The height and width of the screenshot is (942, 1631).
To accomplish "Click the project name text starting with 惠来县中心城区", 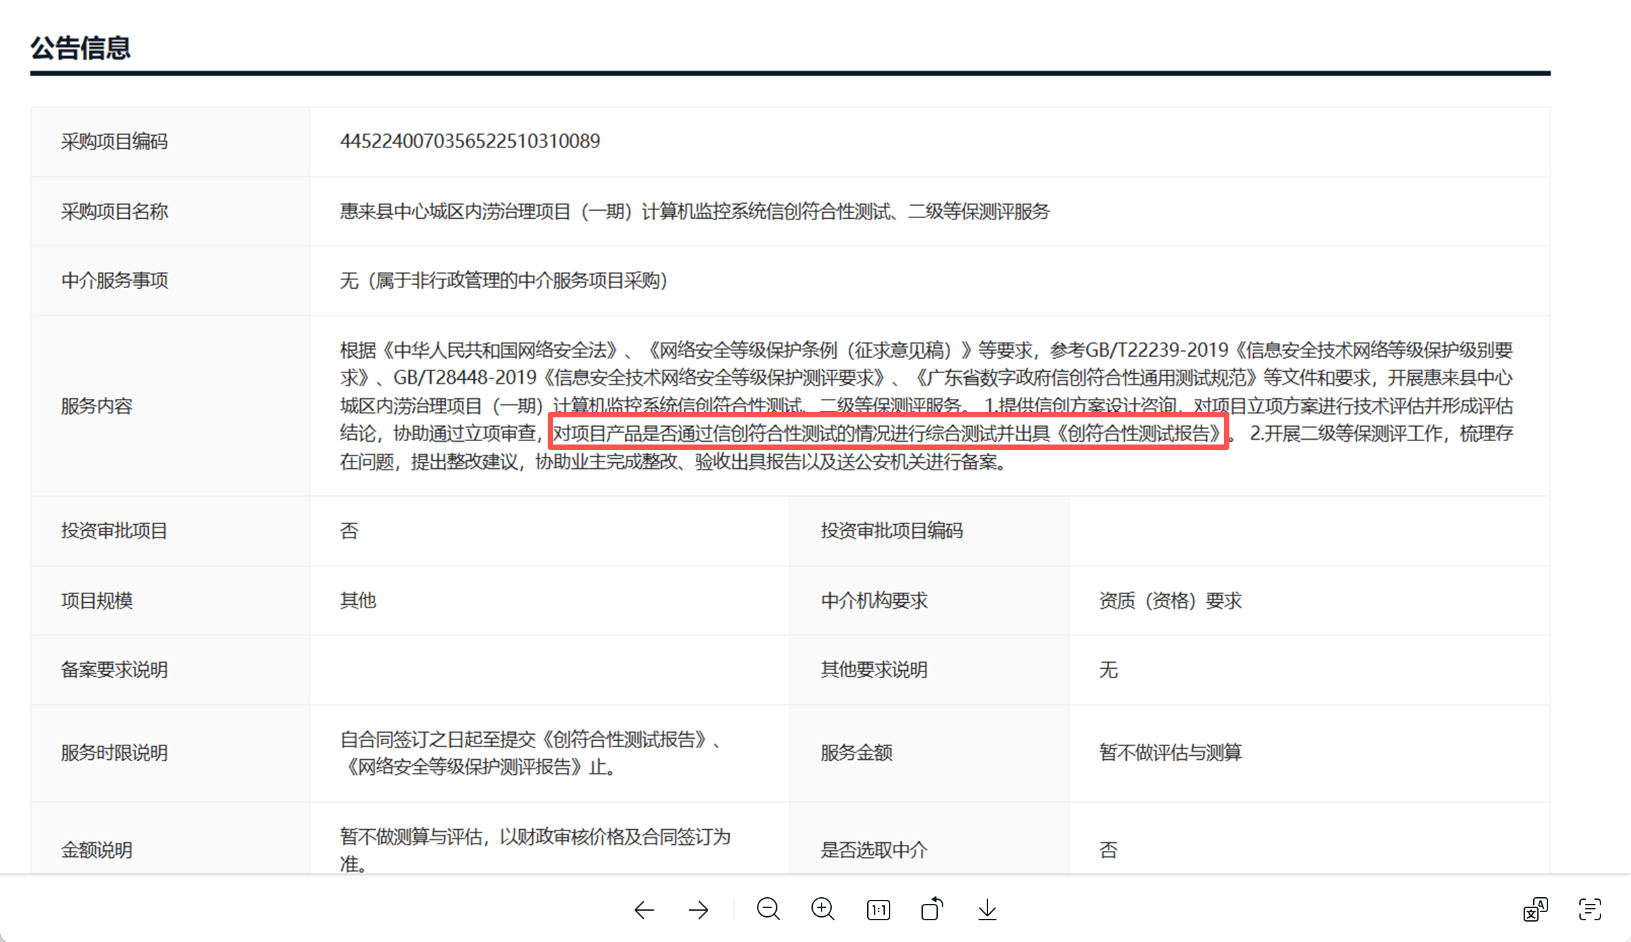I will click(x=694, y=211).
